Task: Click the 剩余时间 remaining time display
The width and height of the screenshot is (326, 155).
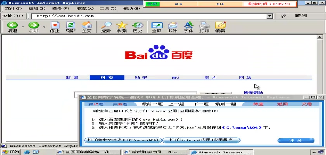Action: click(269, 4)
